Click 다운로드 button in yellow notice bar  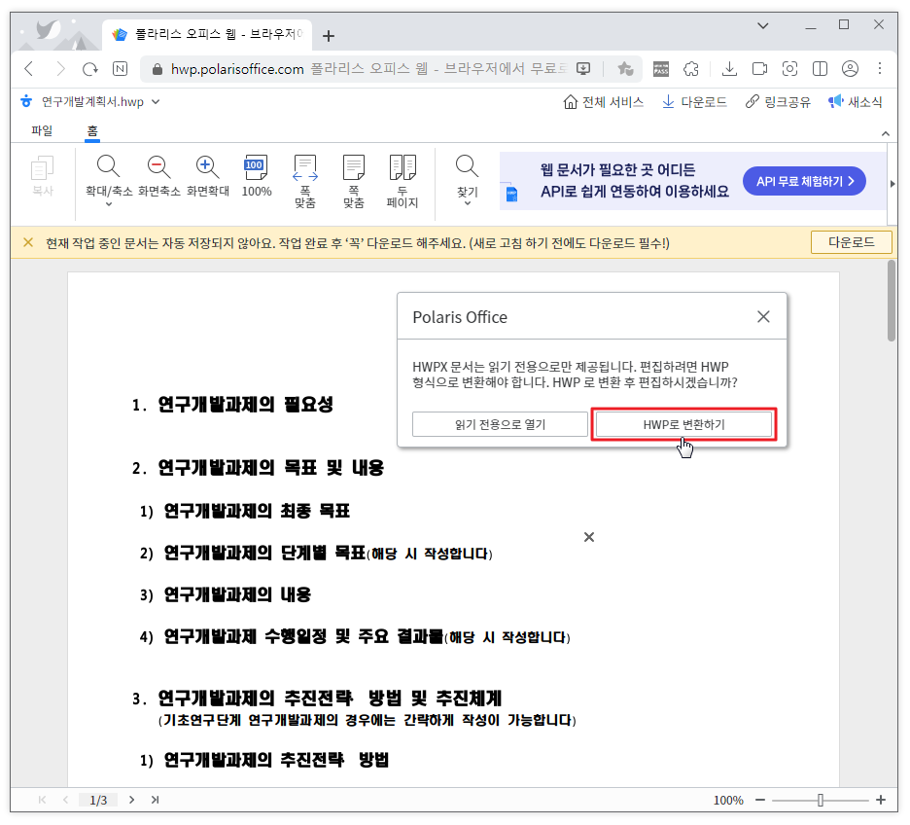pyautogui.click(x=851, y=242)
